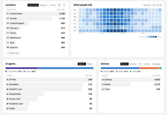This screenshot has height=115, width=167.
Task: Select the PerplexityBot agent row
Action: [x=49, y=94]
